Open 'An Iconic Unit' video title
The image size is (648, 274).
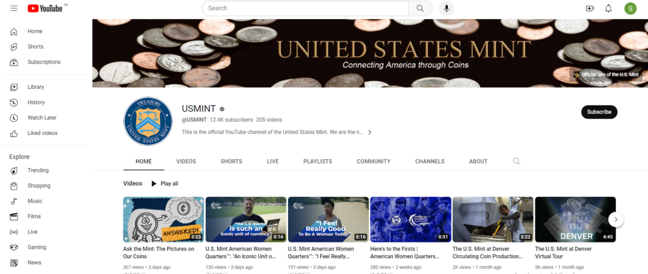tap(240, 253)
